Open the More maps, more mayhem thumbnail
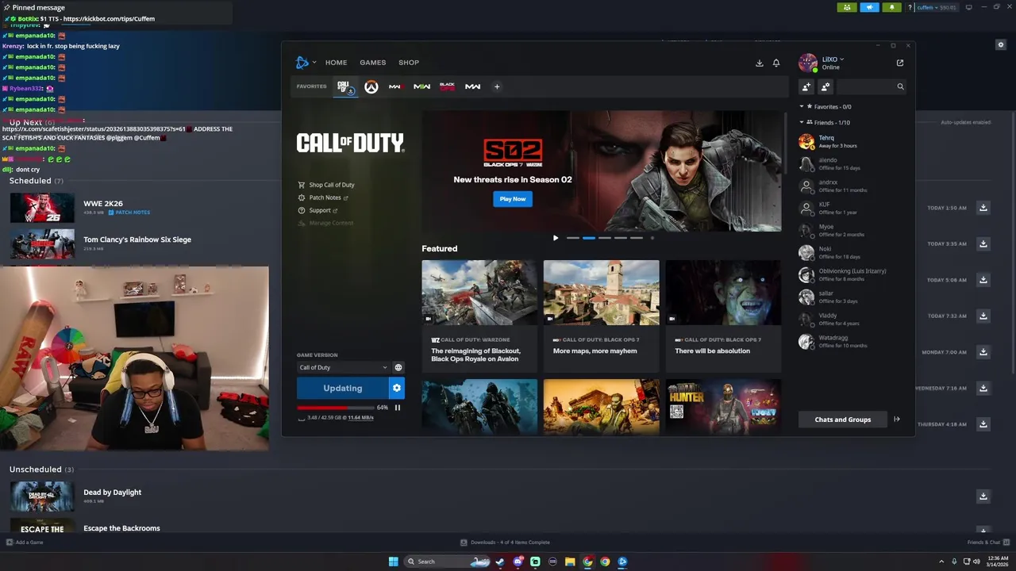Image resolution: width=1016 pixels, height=571 pixels. [x=601, y=293]
